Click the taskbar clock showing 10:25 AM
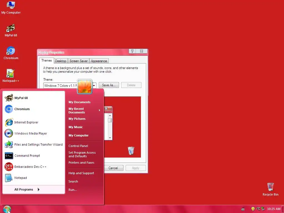 point(274,209)
